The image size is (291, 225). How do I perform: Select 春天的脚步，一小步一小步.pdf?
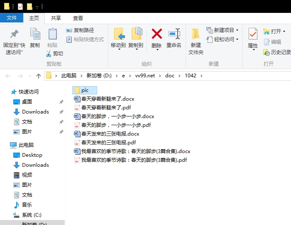(112, 125)
